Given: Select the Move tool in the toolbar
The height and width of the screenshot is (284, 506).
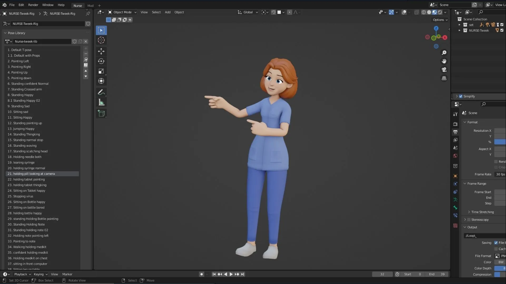Looking at the screenshot, I should 101,51.
